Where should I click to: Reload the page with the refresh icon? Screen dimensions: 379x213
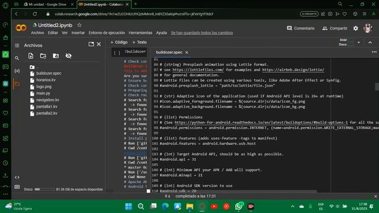(35, 14)
